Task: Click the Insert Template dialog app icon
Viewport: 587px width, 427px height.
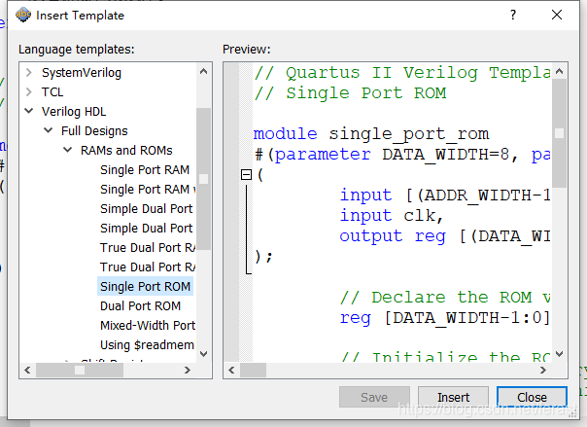Action: pos(22,15)
